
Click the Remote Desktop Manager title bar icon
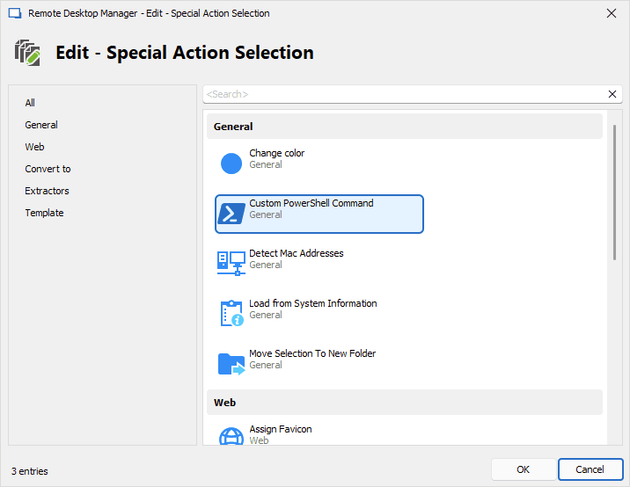coord(14,13)
